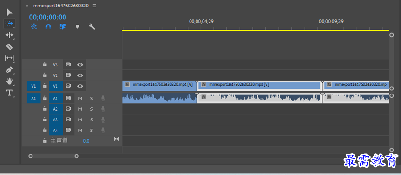Toggle lock on the 主声道 master track

pyautogui.click(x=45, y=141)
